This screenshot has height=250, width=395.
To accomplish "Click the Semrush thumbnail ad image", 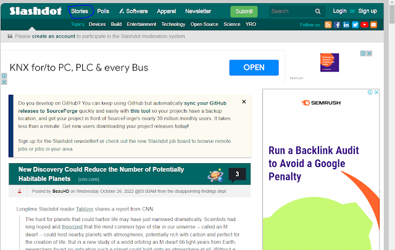I will tap(330, 63).
